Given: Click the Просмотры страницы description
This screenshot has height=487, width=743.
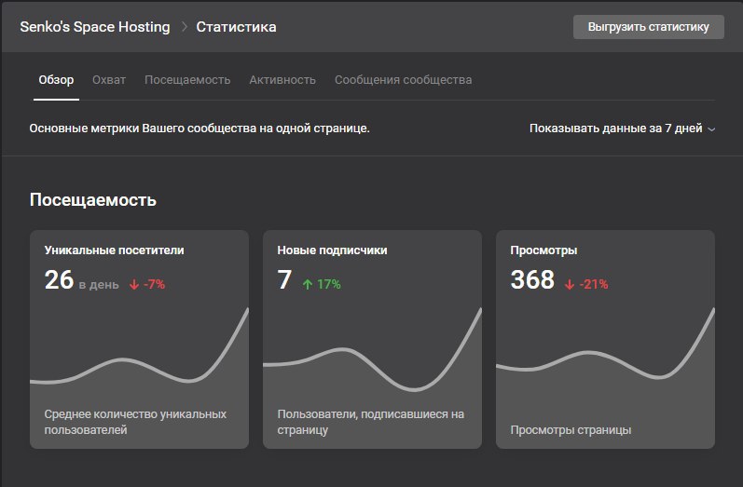Looking at the screenshot, I should coord(571,430).
